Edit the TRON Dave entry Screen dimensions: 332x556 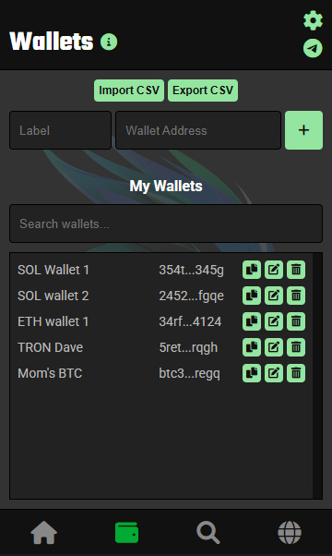tap(274, 347)
